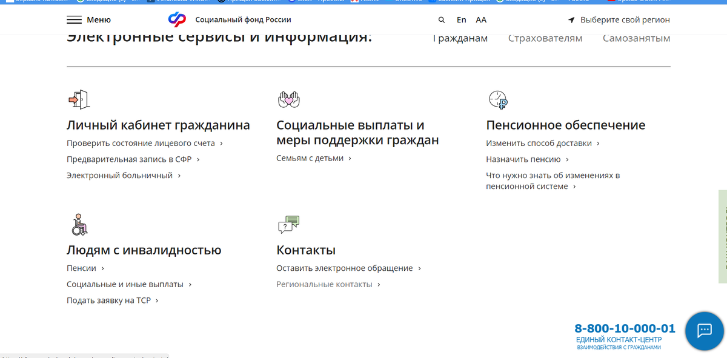727x358 pixels.
Task: Click location arrow icon beside region selector
Action: tap(571, 20)
